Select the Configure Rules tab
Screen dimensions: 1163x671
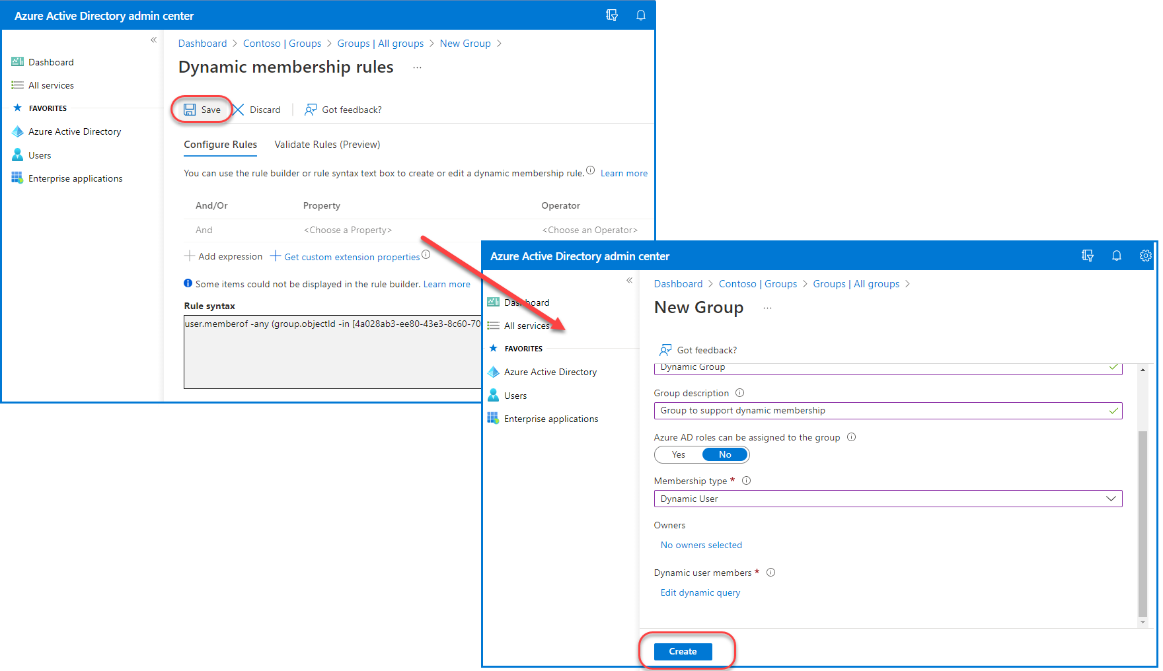tap(220, 145)
